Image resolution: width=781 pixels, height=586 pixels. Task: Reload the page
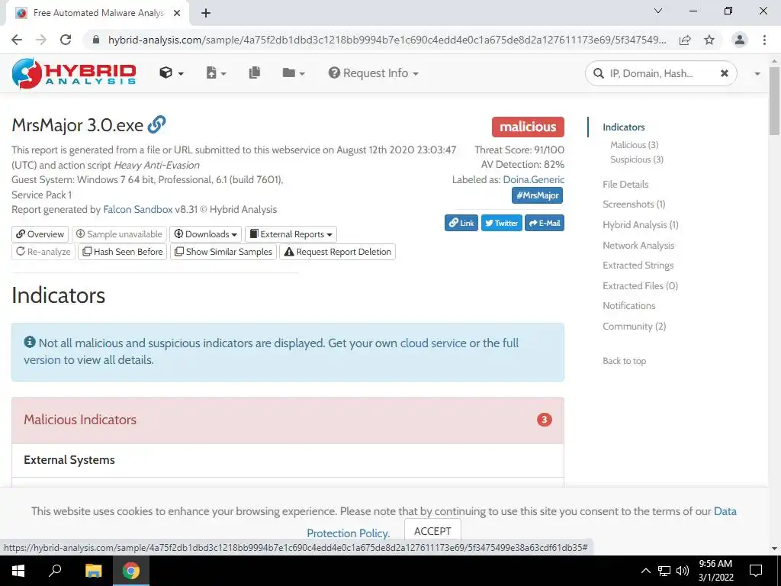(66, 40)
